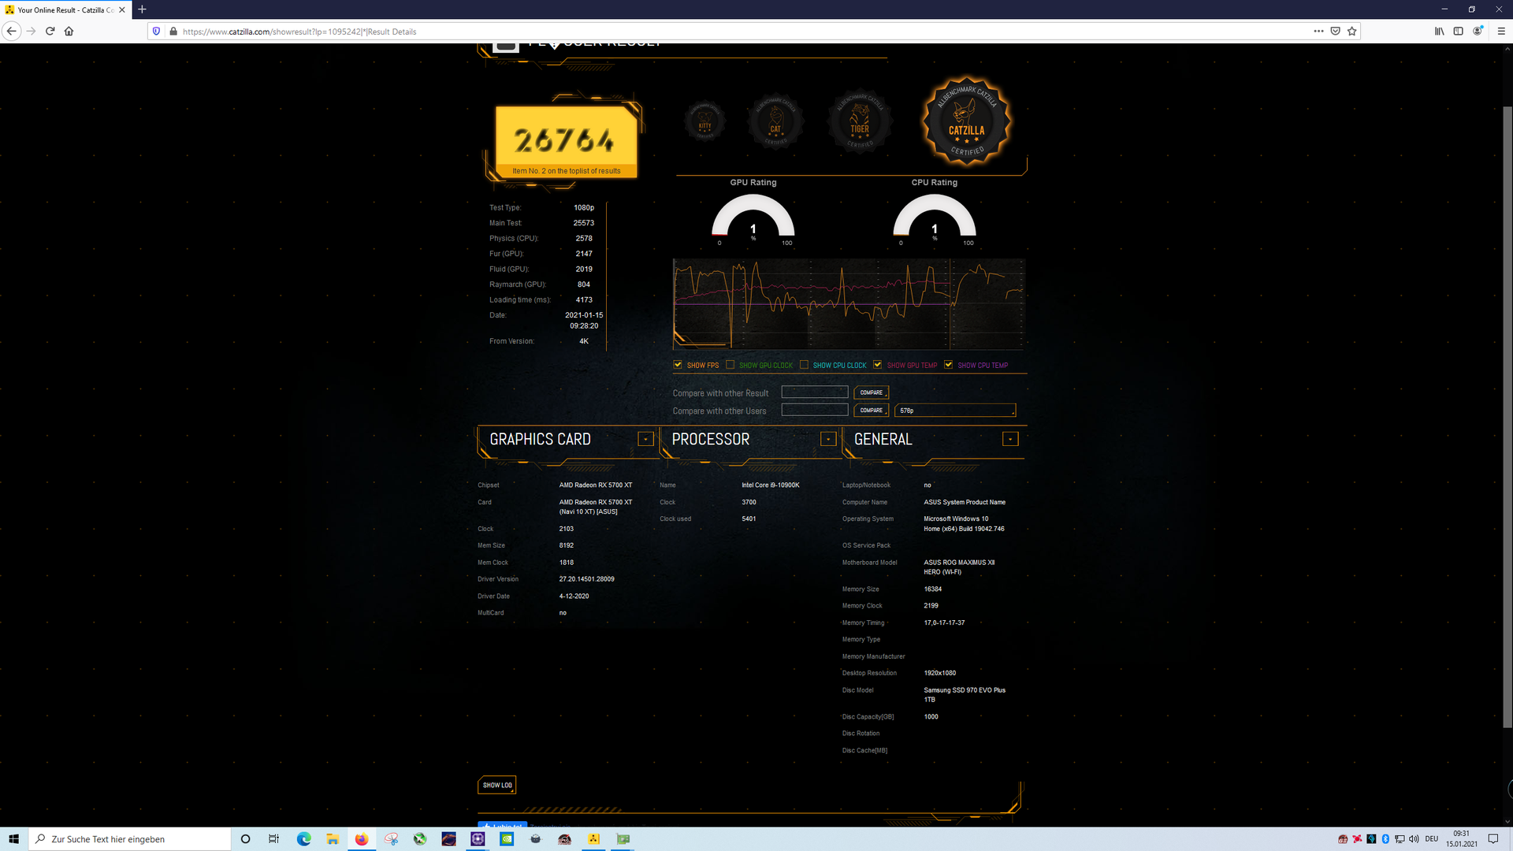Open NVIDIA app in taskbar
Viewport: 1513px width, 851px height.
pyautogui.click(x=507, y=838)
